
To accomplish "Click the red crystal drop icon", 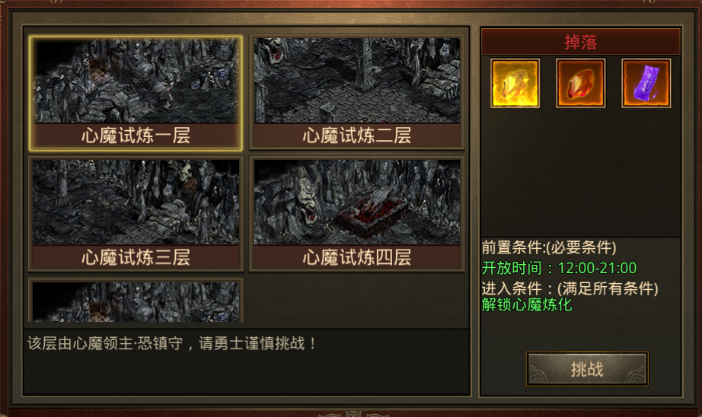I will 581,83.
